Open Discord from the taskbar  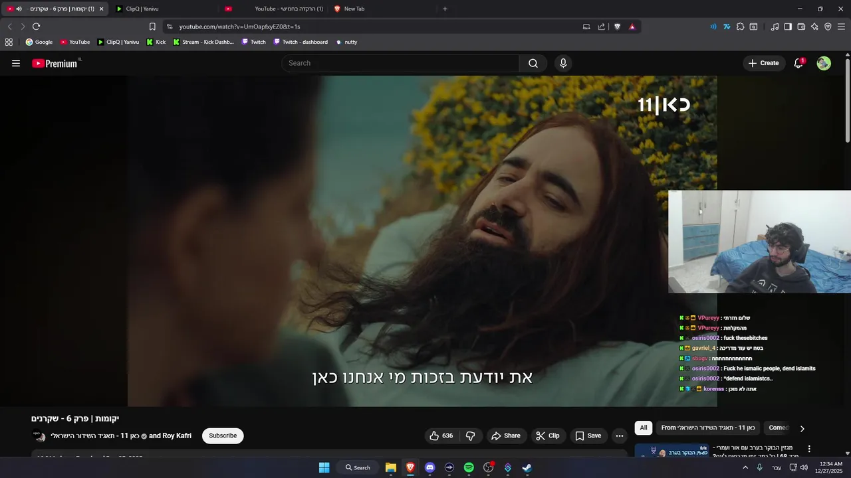(429, 467)
